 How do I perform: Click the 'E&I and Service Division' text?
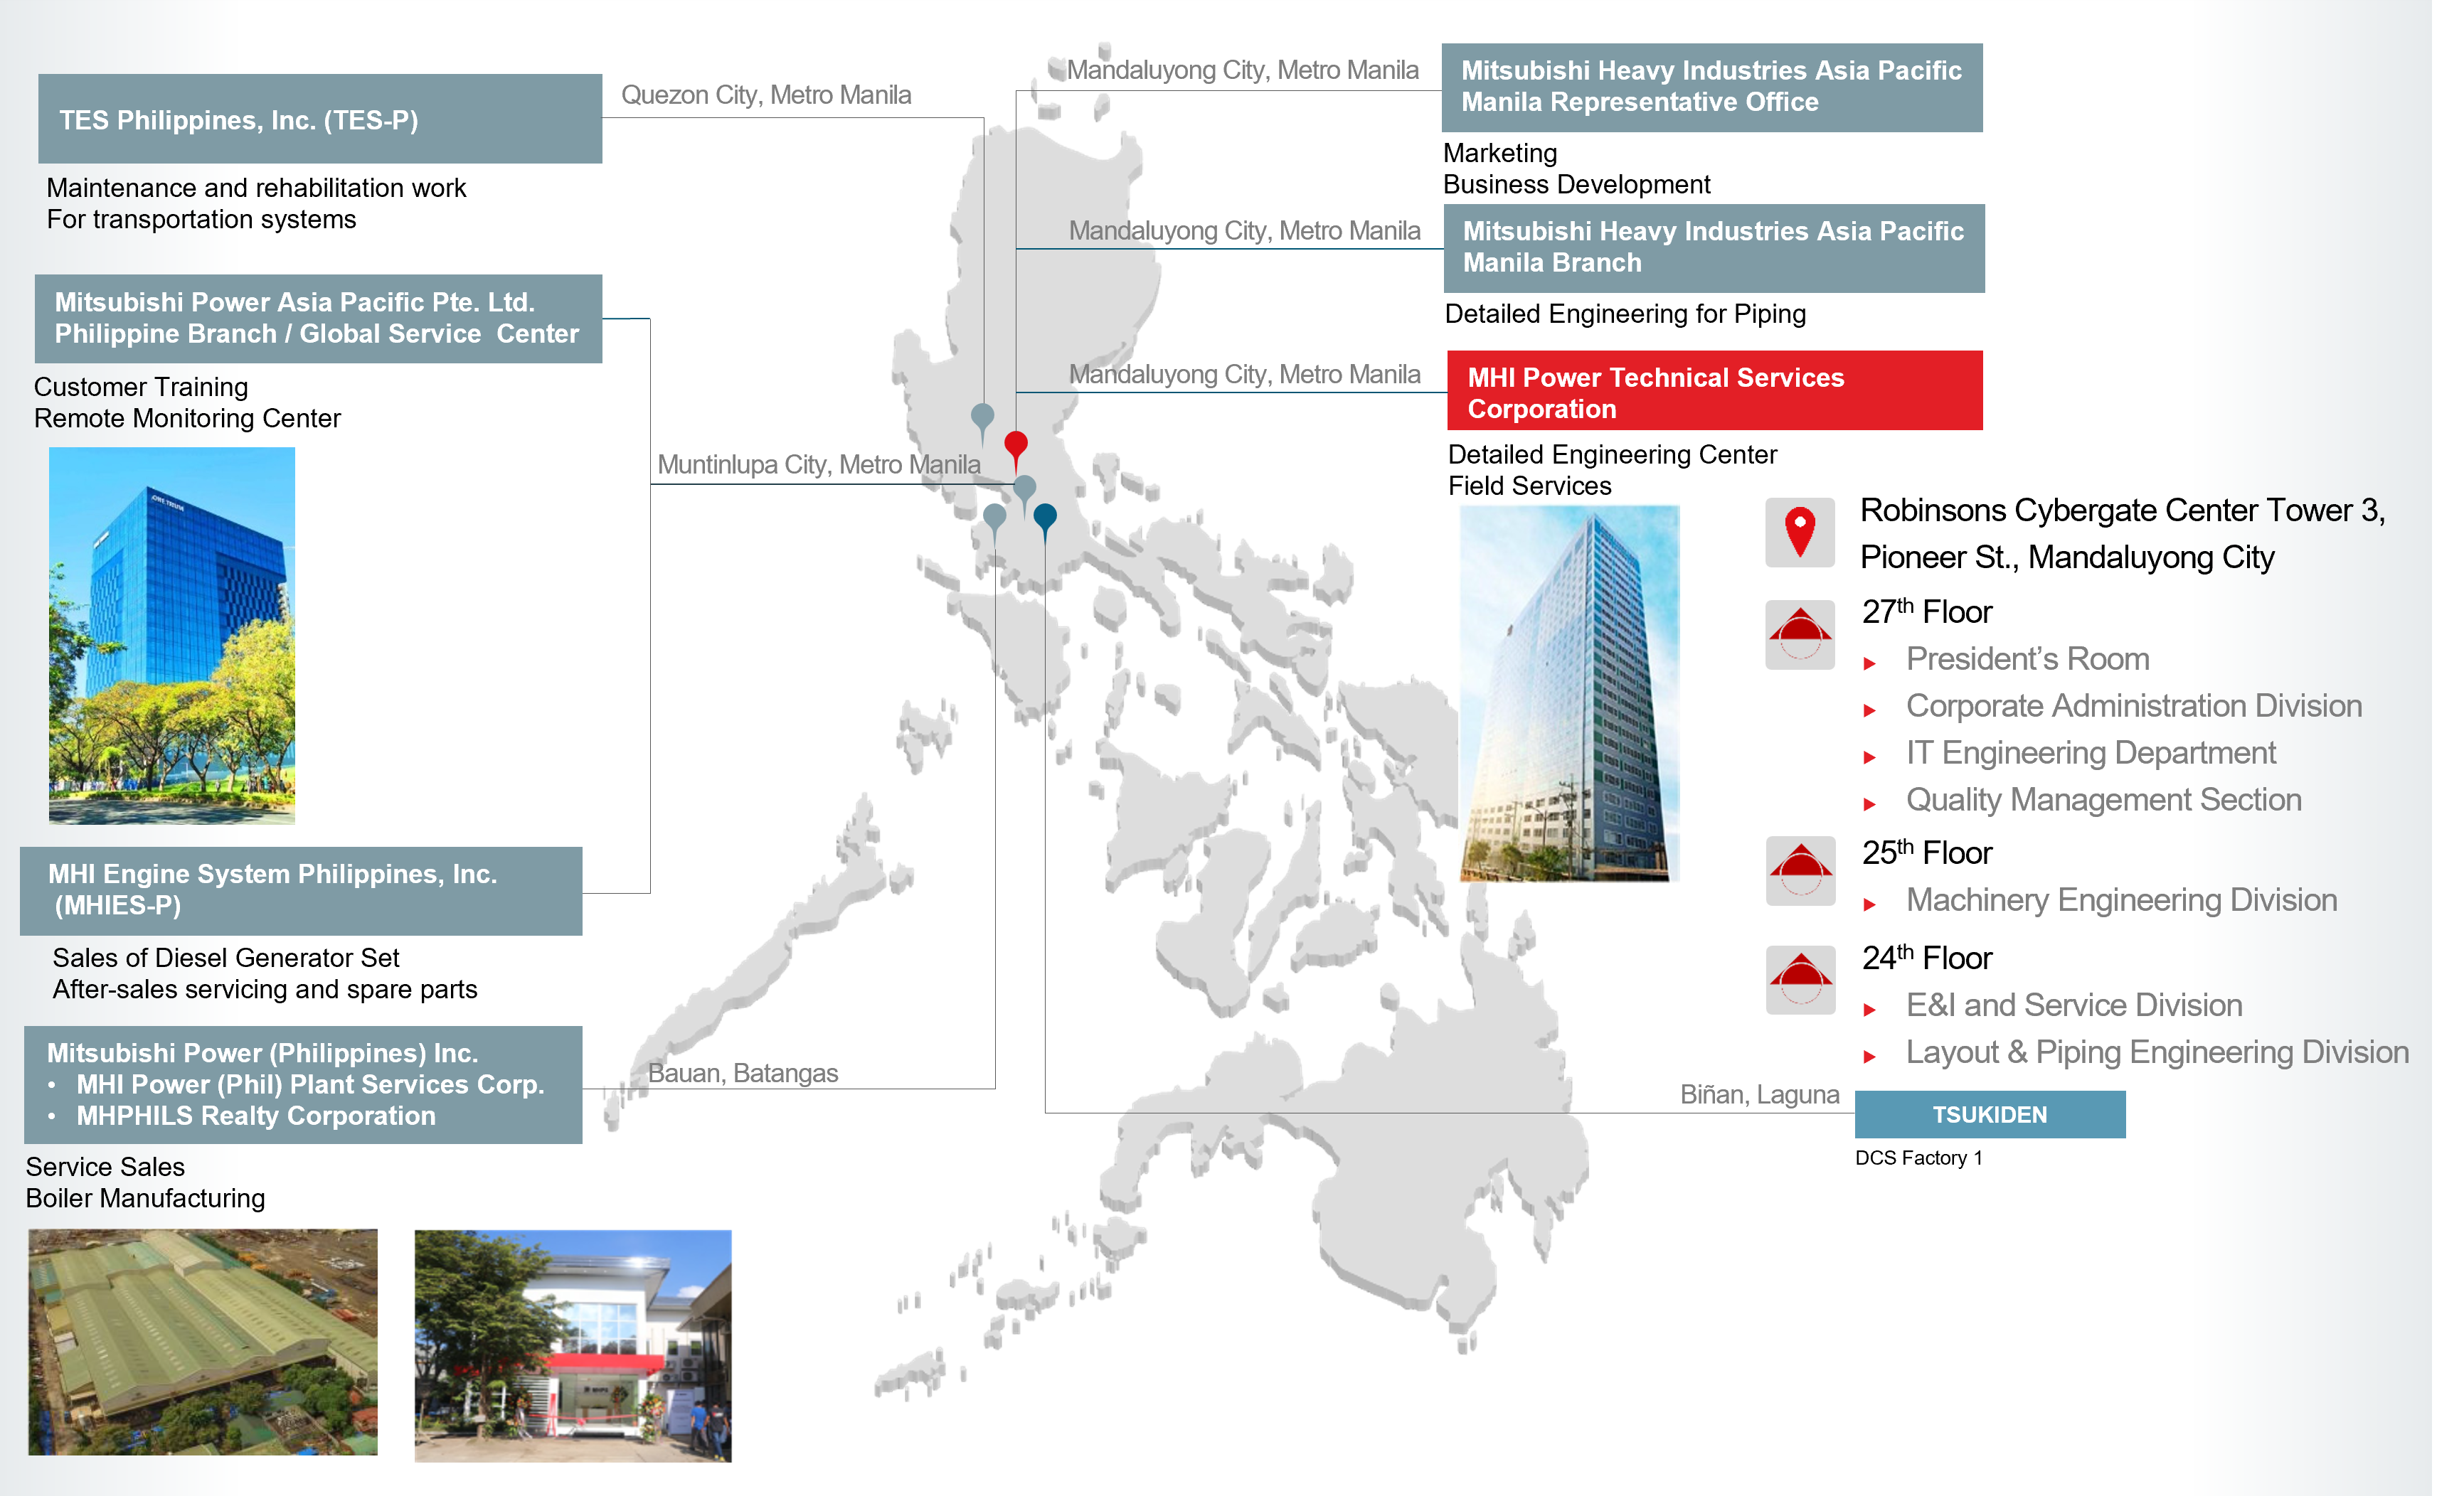2074,1006
